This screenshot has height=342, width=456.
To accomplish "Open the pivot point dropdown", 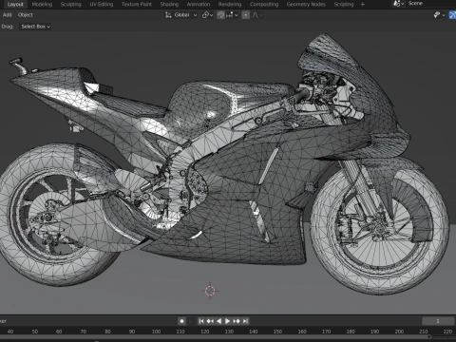I will click(x=207, y=15).
